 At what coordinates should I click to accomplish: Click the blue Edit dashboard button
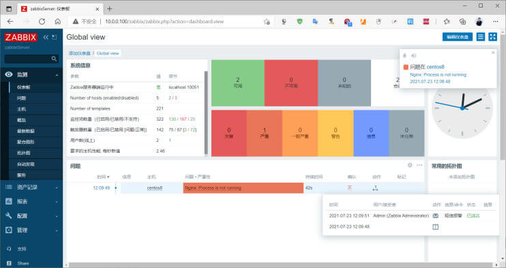[x=458, y=37]
